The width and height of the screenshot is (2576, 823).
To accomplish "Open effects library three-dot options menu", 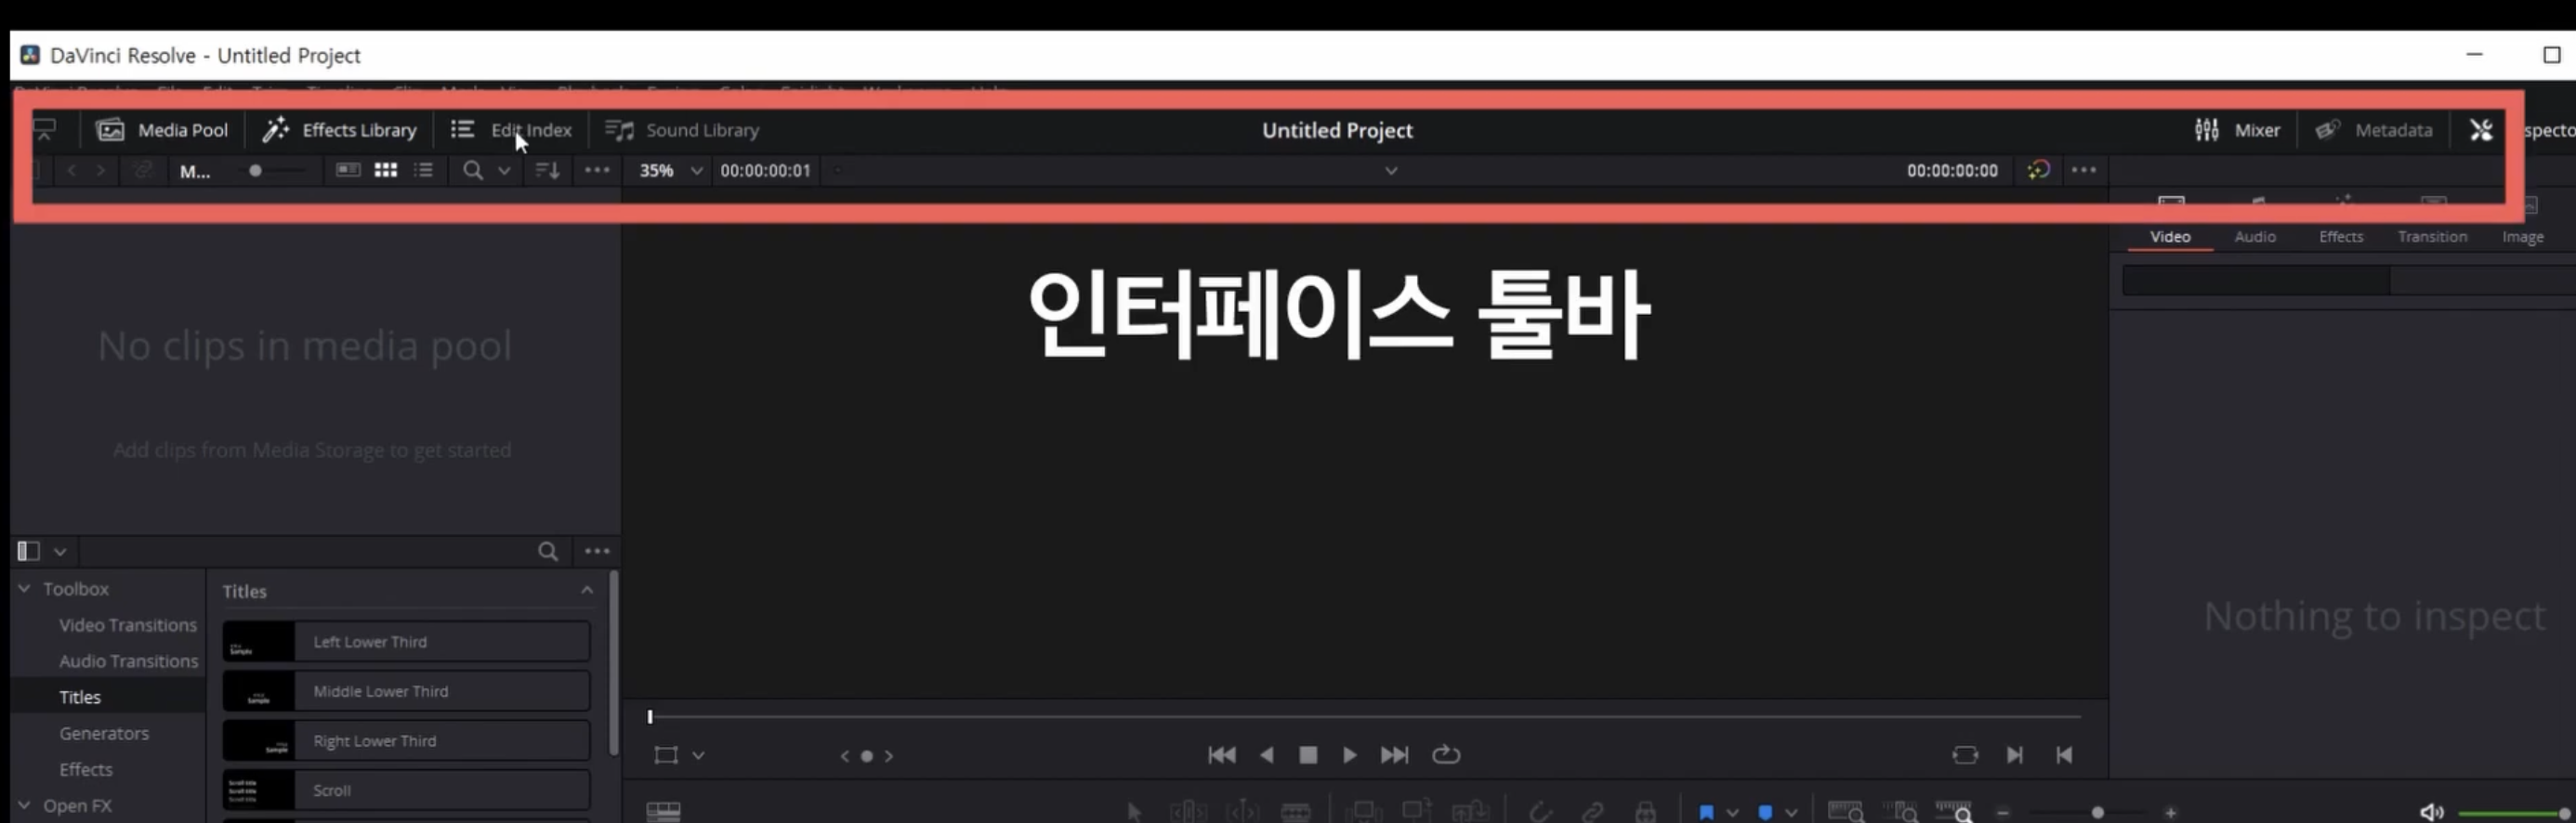I will tap(597, 551).
